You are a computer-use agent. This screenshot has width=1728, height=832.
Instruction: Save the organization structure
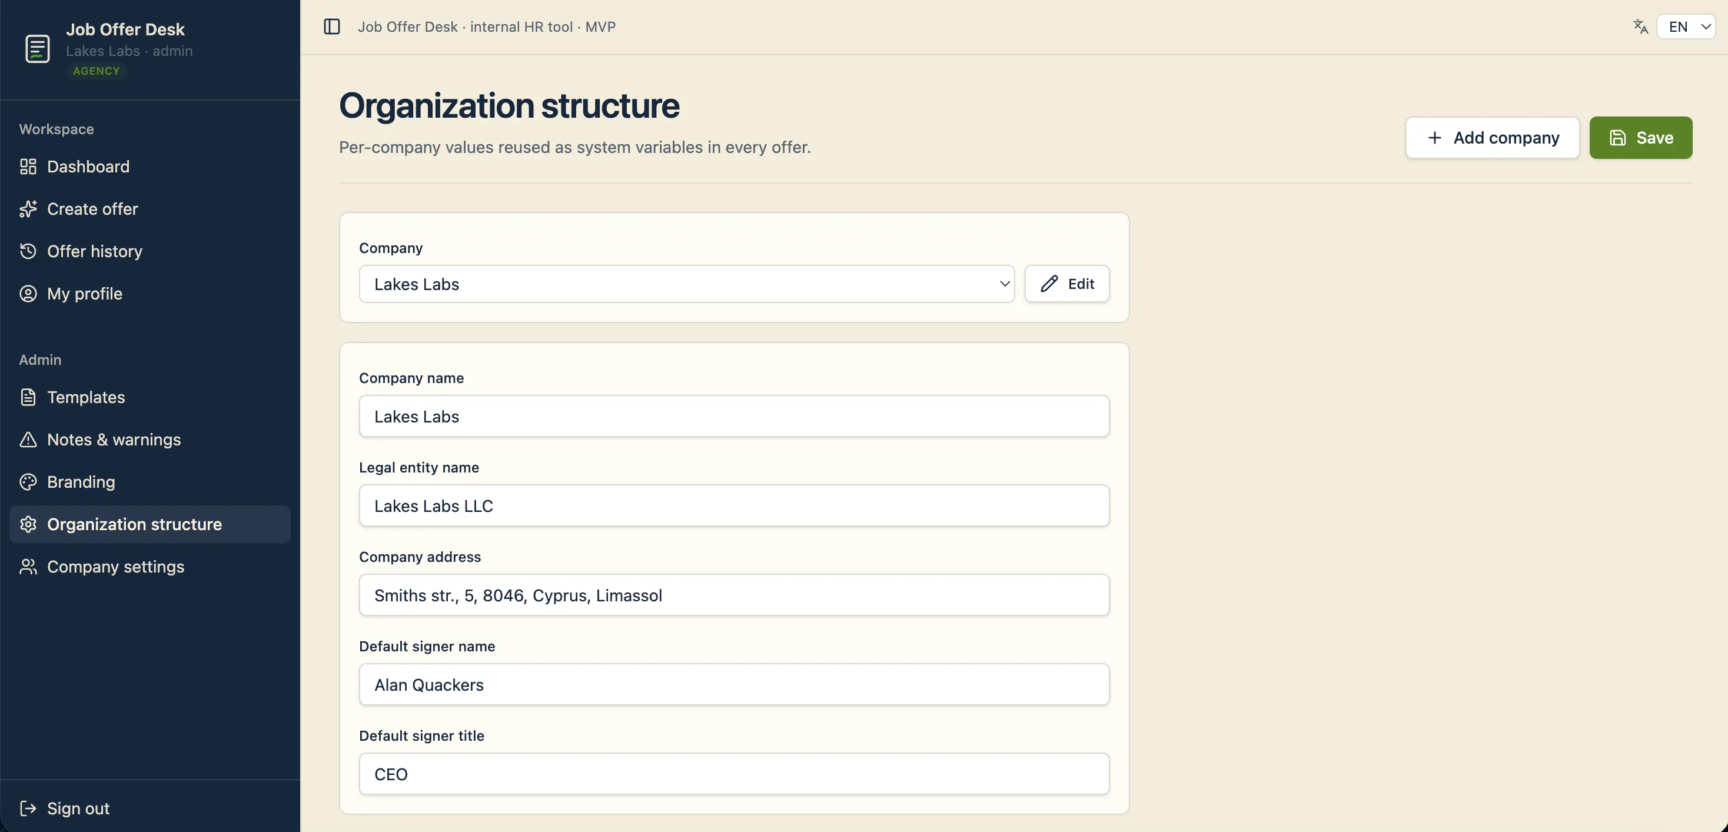pos(1641,138)
